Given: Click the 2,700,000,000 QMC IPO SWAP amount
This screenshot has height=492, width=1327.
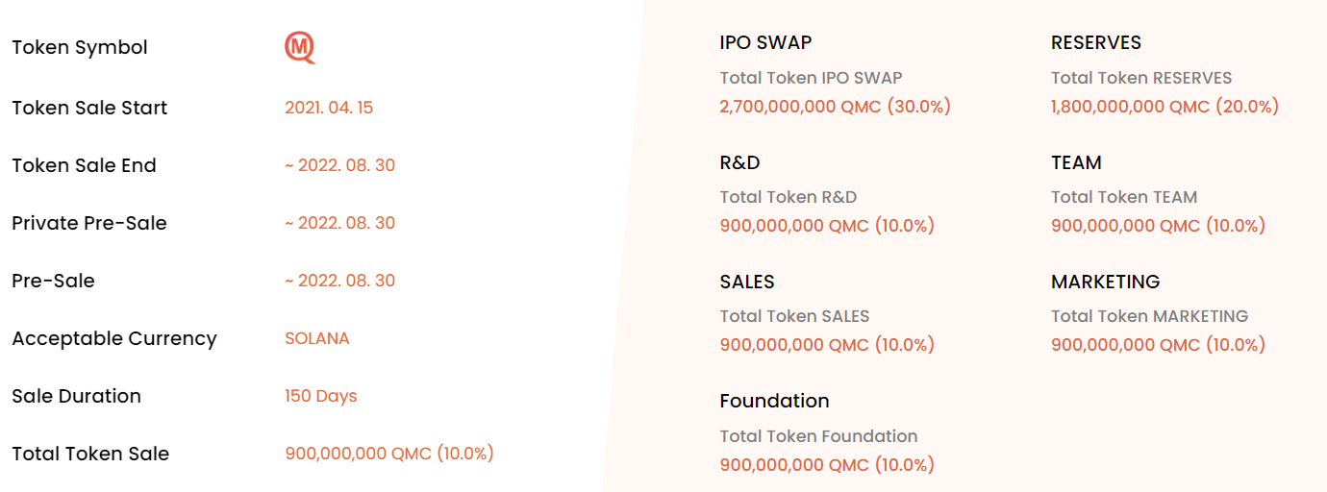Looking at the screenshot, I should [836, 107].
